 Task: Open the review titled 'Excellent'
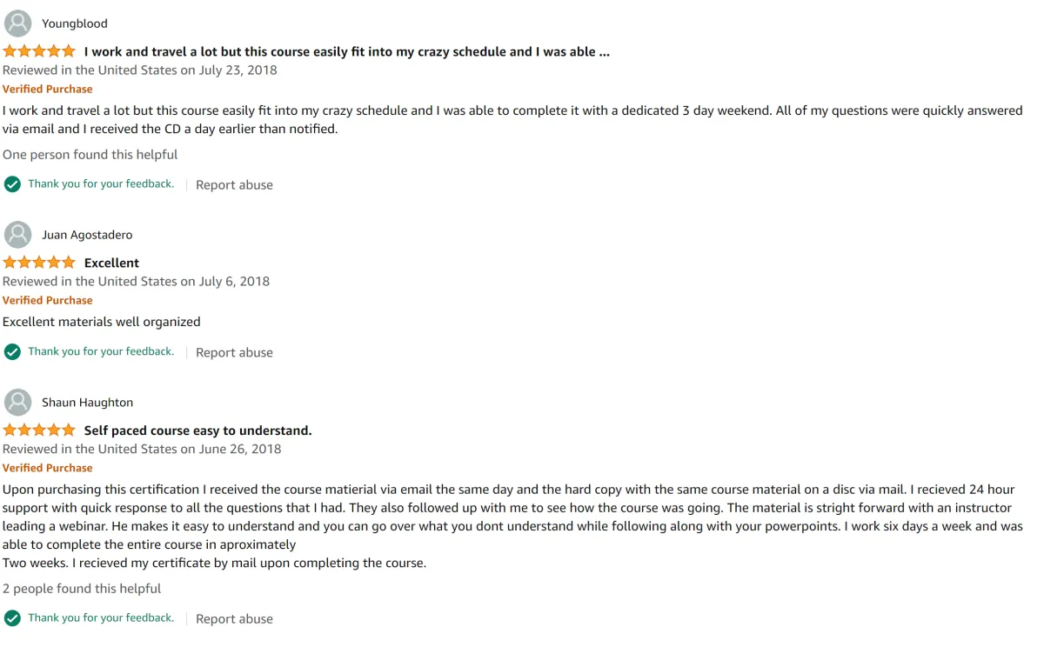(x=111, y=263)
